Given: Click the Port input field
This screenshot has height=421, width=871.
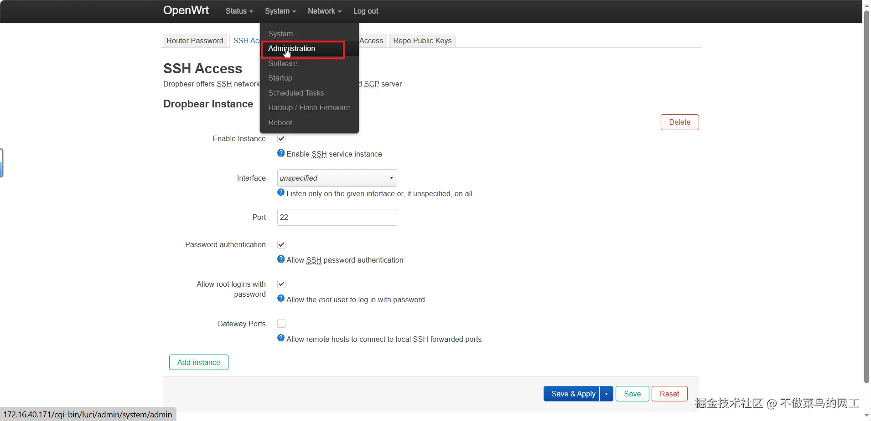Looking at the screenshot, I should [337, 217].
